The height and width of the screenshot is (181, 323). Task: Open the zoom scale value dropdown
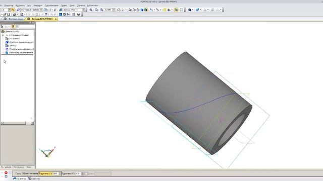(114, 10)
